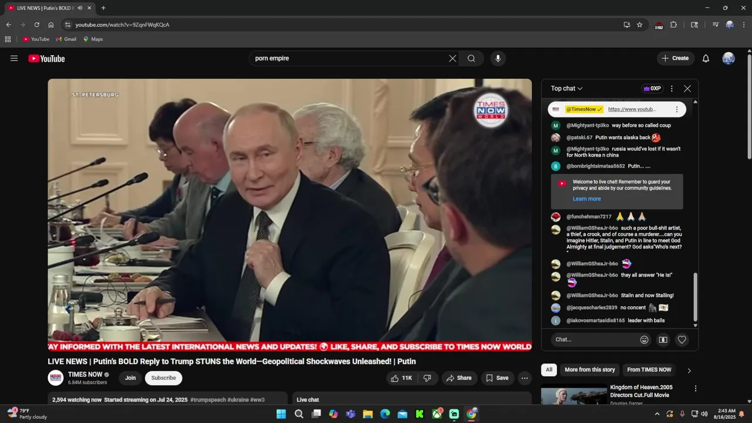Dislike the video with thumbs down

coord(428,378)
